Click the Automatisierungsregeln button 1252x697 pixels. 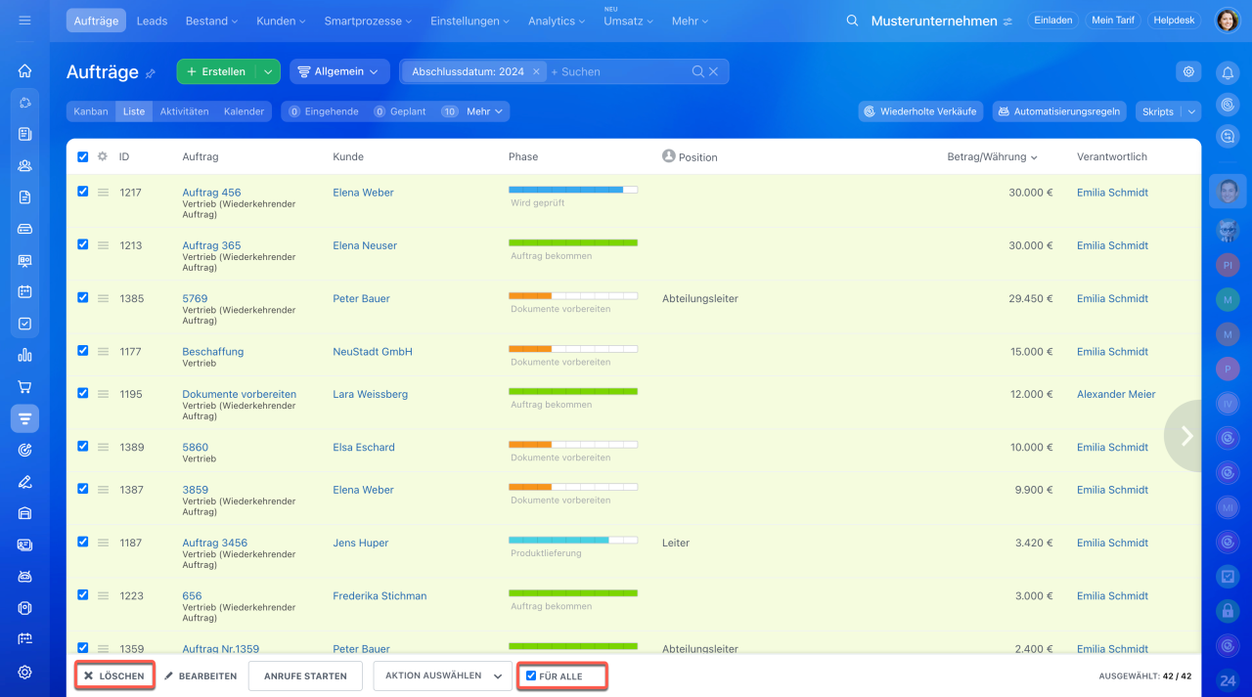1059,111
